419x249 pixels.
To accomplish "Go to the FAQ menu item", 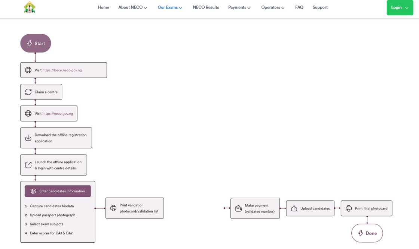I will pyautogui.click(x=299, y=7).
